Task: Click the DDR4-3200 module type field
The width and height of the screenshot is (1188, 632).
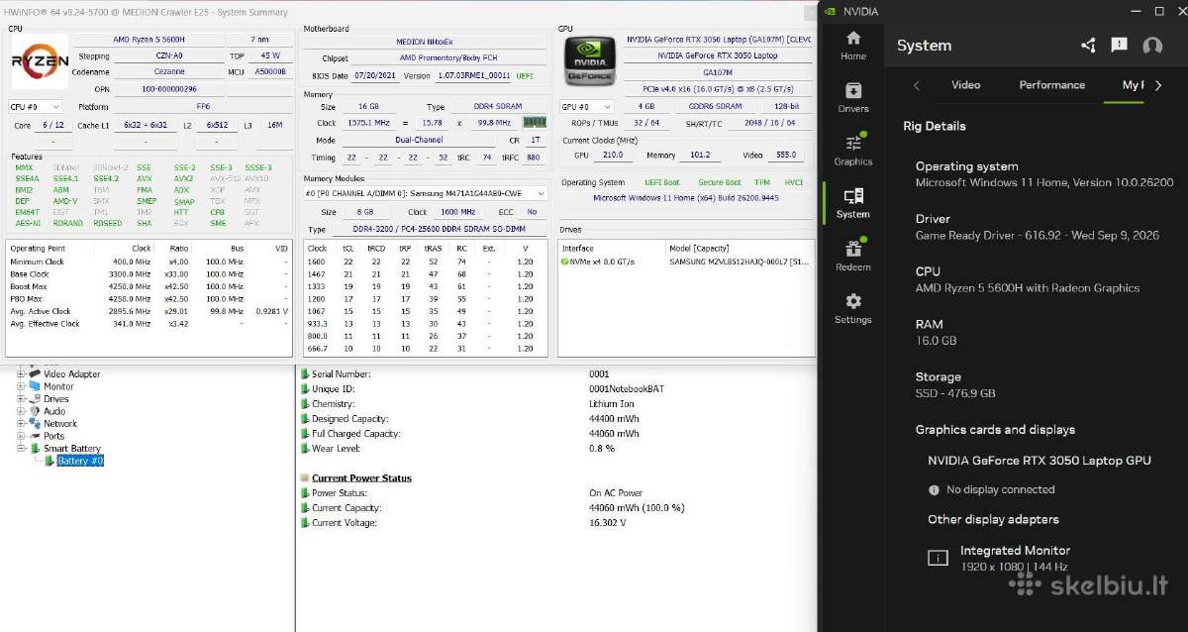Action: tap(438, 229)
